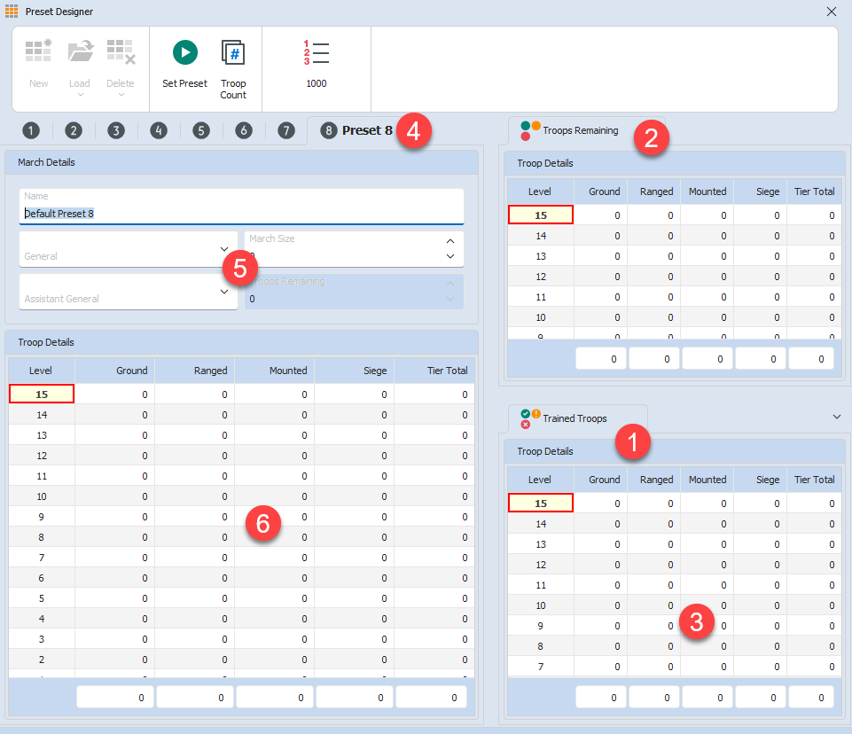The image size is (852, 734).
Task: Select level 15 cell in preset troop table
Action: click(x=41, y=394)
